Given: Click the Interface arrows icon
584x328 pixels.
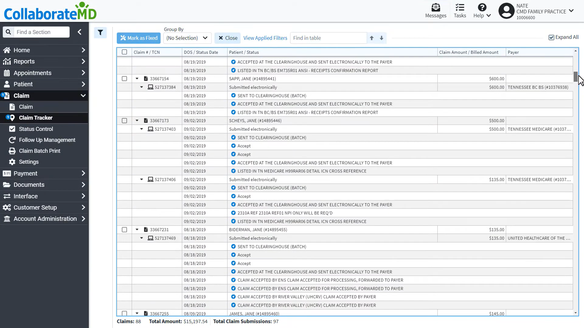Looking at the screenshot, I should 7,196.
